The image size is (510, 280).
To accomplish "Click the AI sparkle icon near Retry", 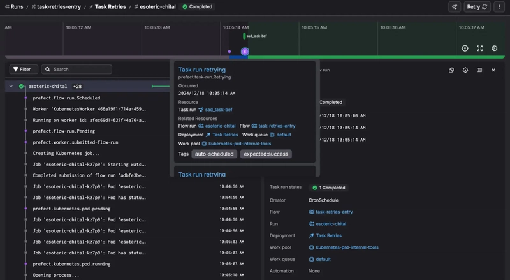I will (455, 7).
